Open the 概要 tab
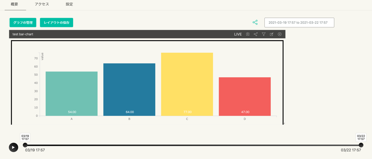 [15, 4]
